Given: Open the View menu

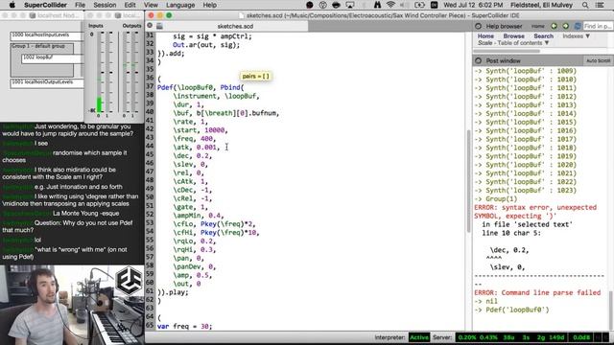Looking at the screenshot, I should point(151,5).
